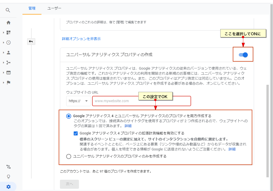Switch to the ユーザー tab
The width and height of the screenshot is (273, 191).
tap(54, 8)
